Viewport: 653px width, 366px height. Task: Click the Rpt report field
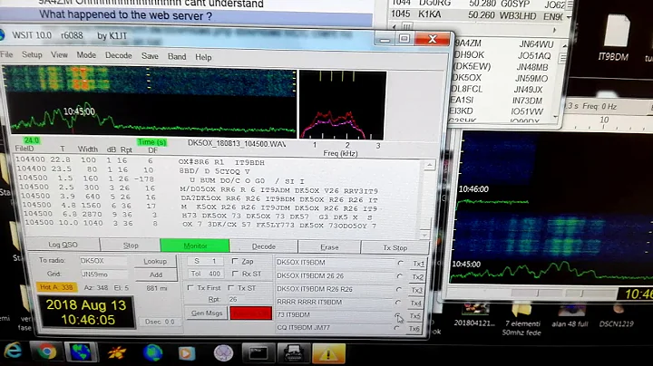tap(248, 299)
